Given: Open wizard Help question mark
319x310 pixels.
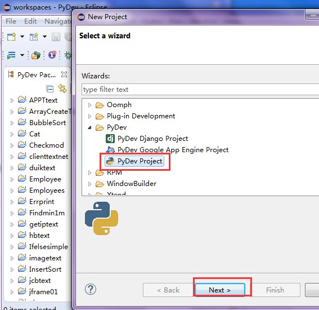Looking at the screenshot, I should 91,289.
